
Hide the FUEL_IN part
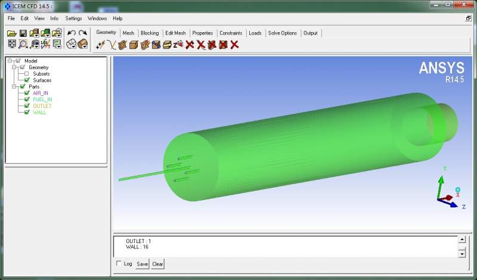coord(27,99)
